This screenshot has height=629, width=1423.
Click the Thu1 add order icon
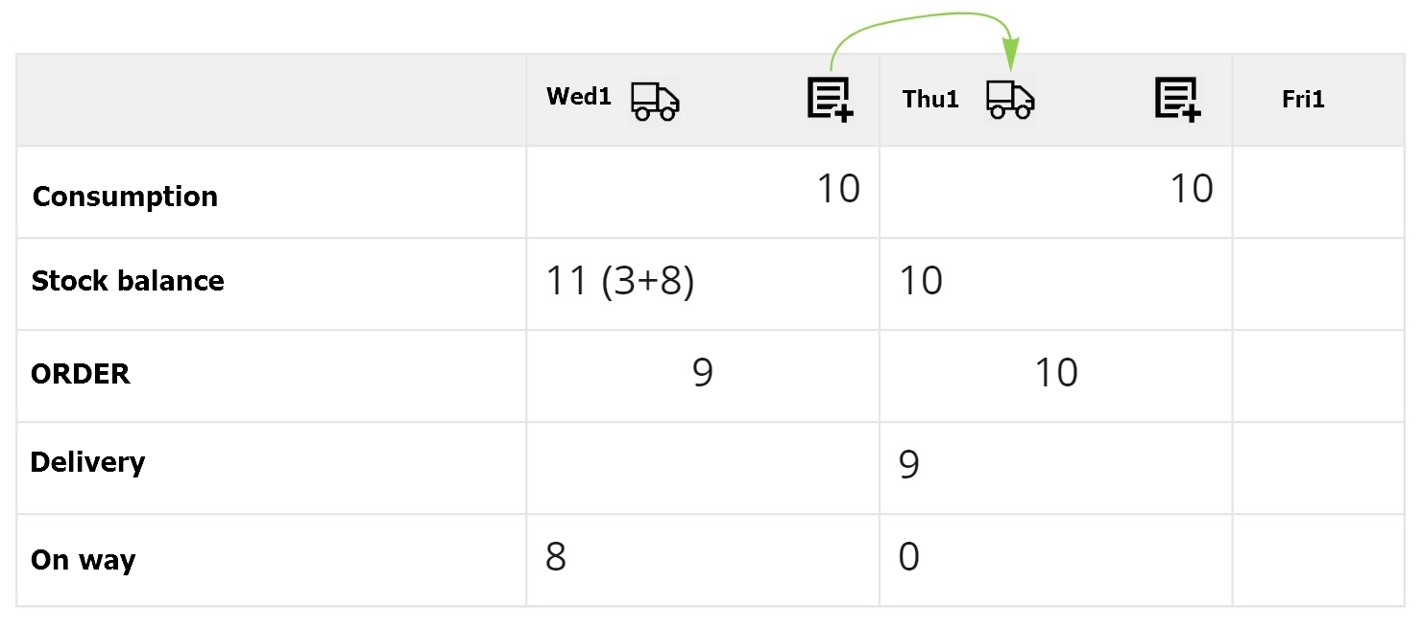[x=1178, y=100]
